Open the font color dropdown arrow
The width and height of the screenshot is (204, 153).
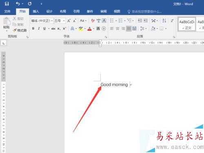click(x=93, y=28)
